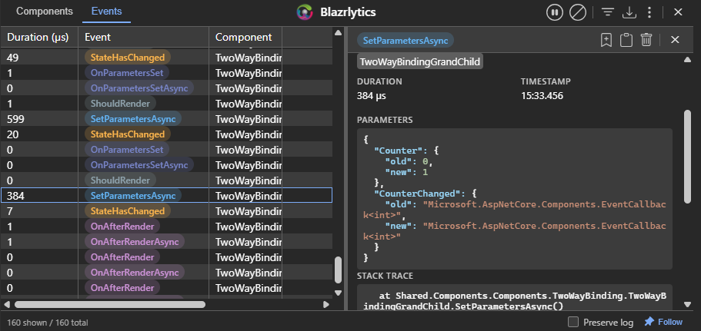This screenshot has height=331, width=701.
Task: Select the StateHasChanged row with duration 49
Action: tap(166, 58)
